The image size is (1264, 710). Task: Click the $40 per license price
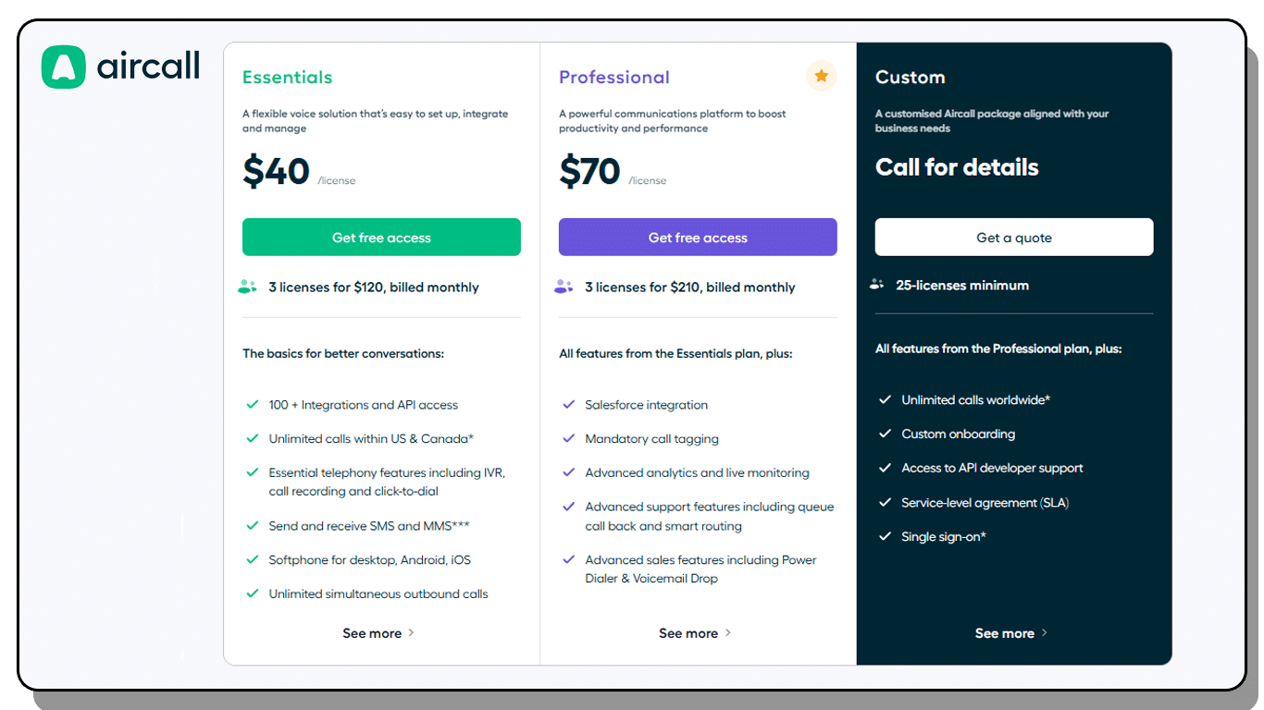(277, 172)
